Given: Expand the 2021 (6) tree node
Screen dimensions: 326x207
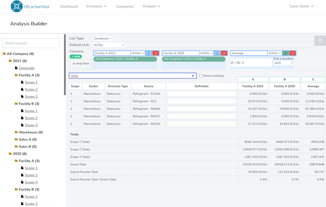Looking at the screenshot, I should [x=20, y=61].
